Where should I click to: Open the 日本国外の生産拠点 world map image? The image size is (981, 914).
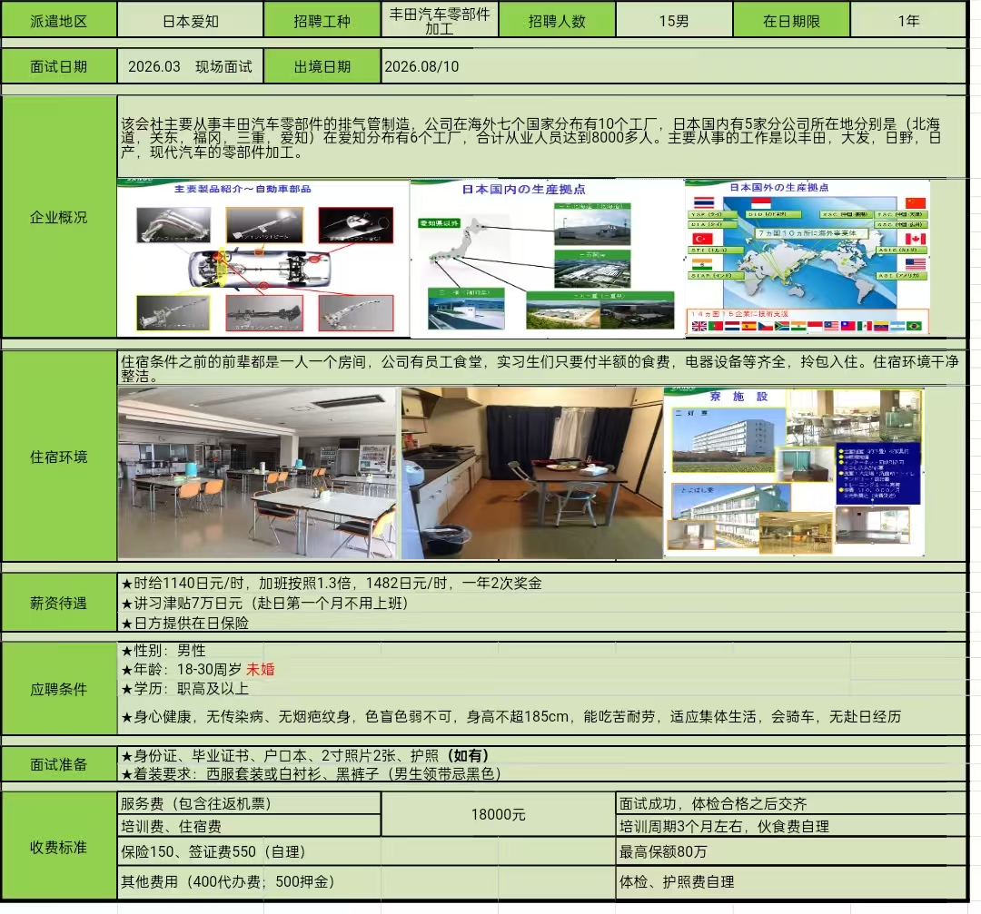808,258
